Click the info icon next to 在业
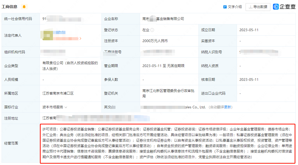Image resolution: width=298 pixels, height=165 pixels. (x=152, y=30)
